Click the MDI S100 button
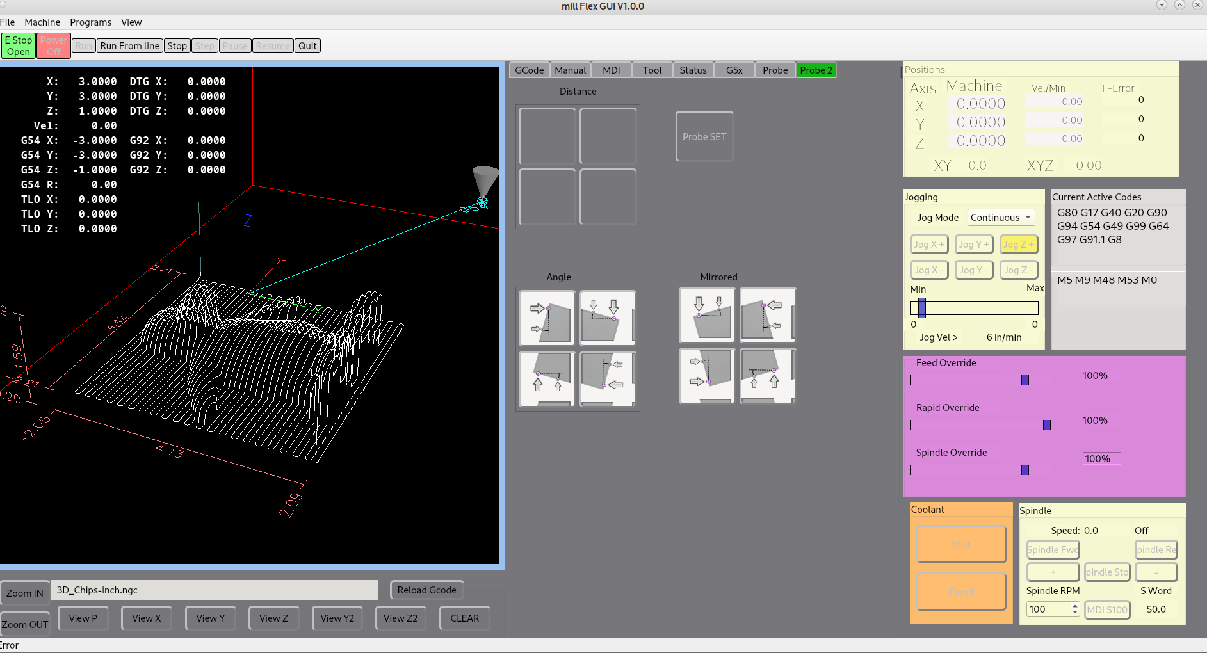The width and height of the screenshot is (1207, 653). coord(1108,610)
